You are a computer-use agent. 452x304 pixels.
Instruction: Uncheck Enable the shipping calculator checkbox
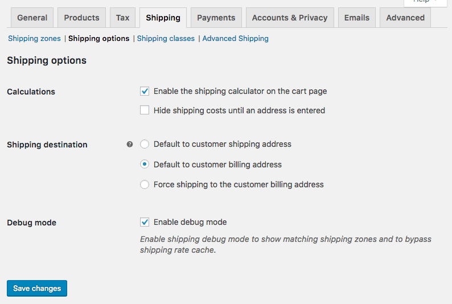coord(145,91)
